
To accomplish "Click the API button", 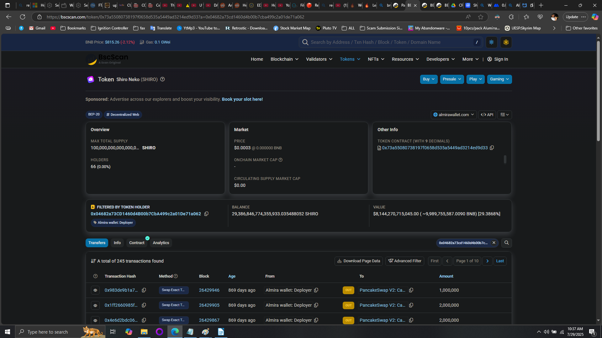I will [487, 115].
